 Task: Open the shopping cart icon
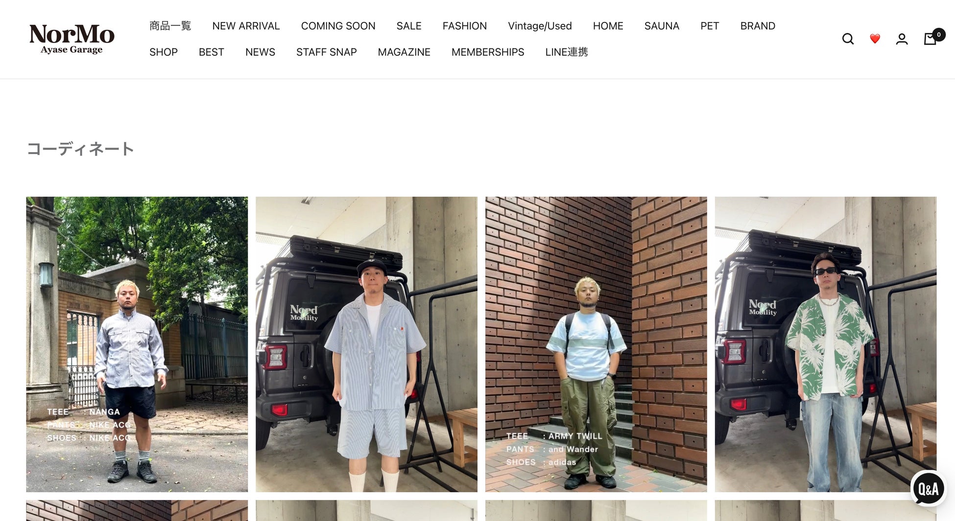pos(931,39)
